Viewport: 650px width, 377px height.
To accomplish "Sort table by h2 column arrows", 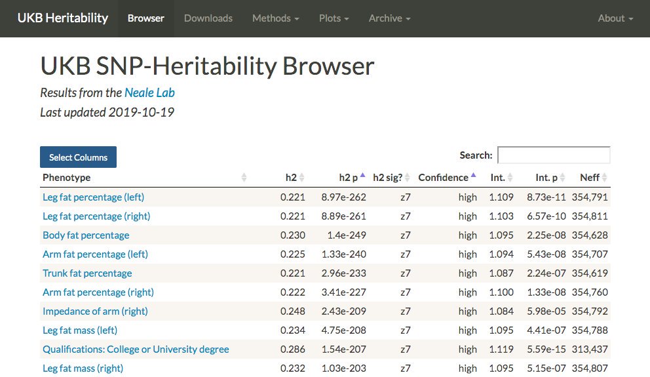I will tap(302, 178).
